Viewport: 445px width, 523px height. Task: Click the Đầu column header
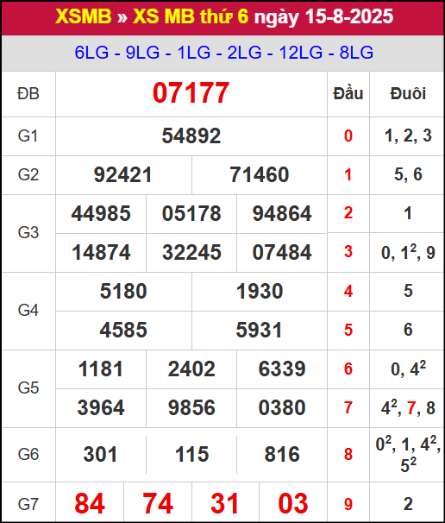pos(348,93)
